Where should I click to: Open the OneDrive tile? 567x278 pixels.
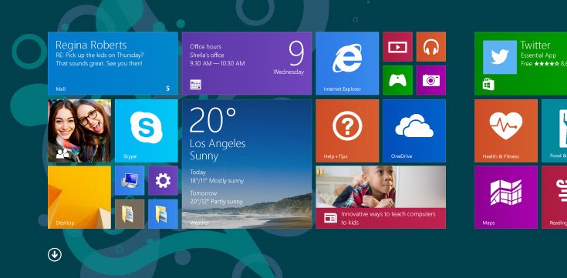414,131
